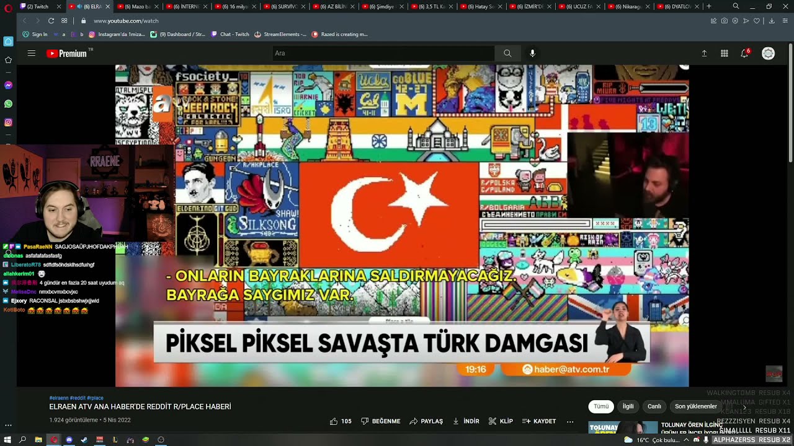This screenshot has width=794, height=446.
Task: Click the heart bookmark icon in address bar
Action: click(x=757, y=20)
